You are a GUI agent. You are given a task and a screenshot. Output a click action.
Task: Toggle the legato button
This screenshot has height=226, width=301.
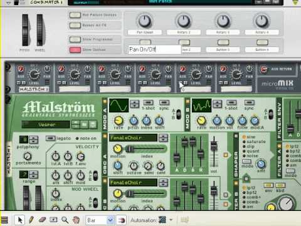pos(50,138)
